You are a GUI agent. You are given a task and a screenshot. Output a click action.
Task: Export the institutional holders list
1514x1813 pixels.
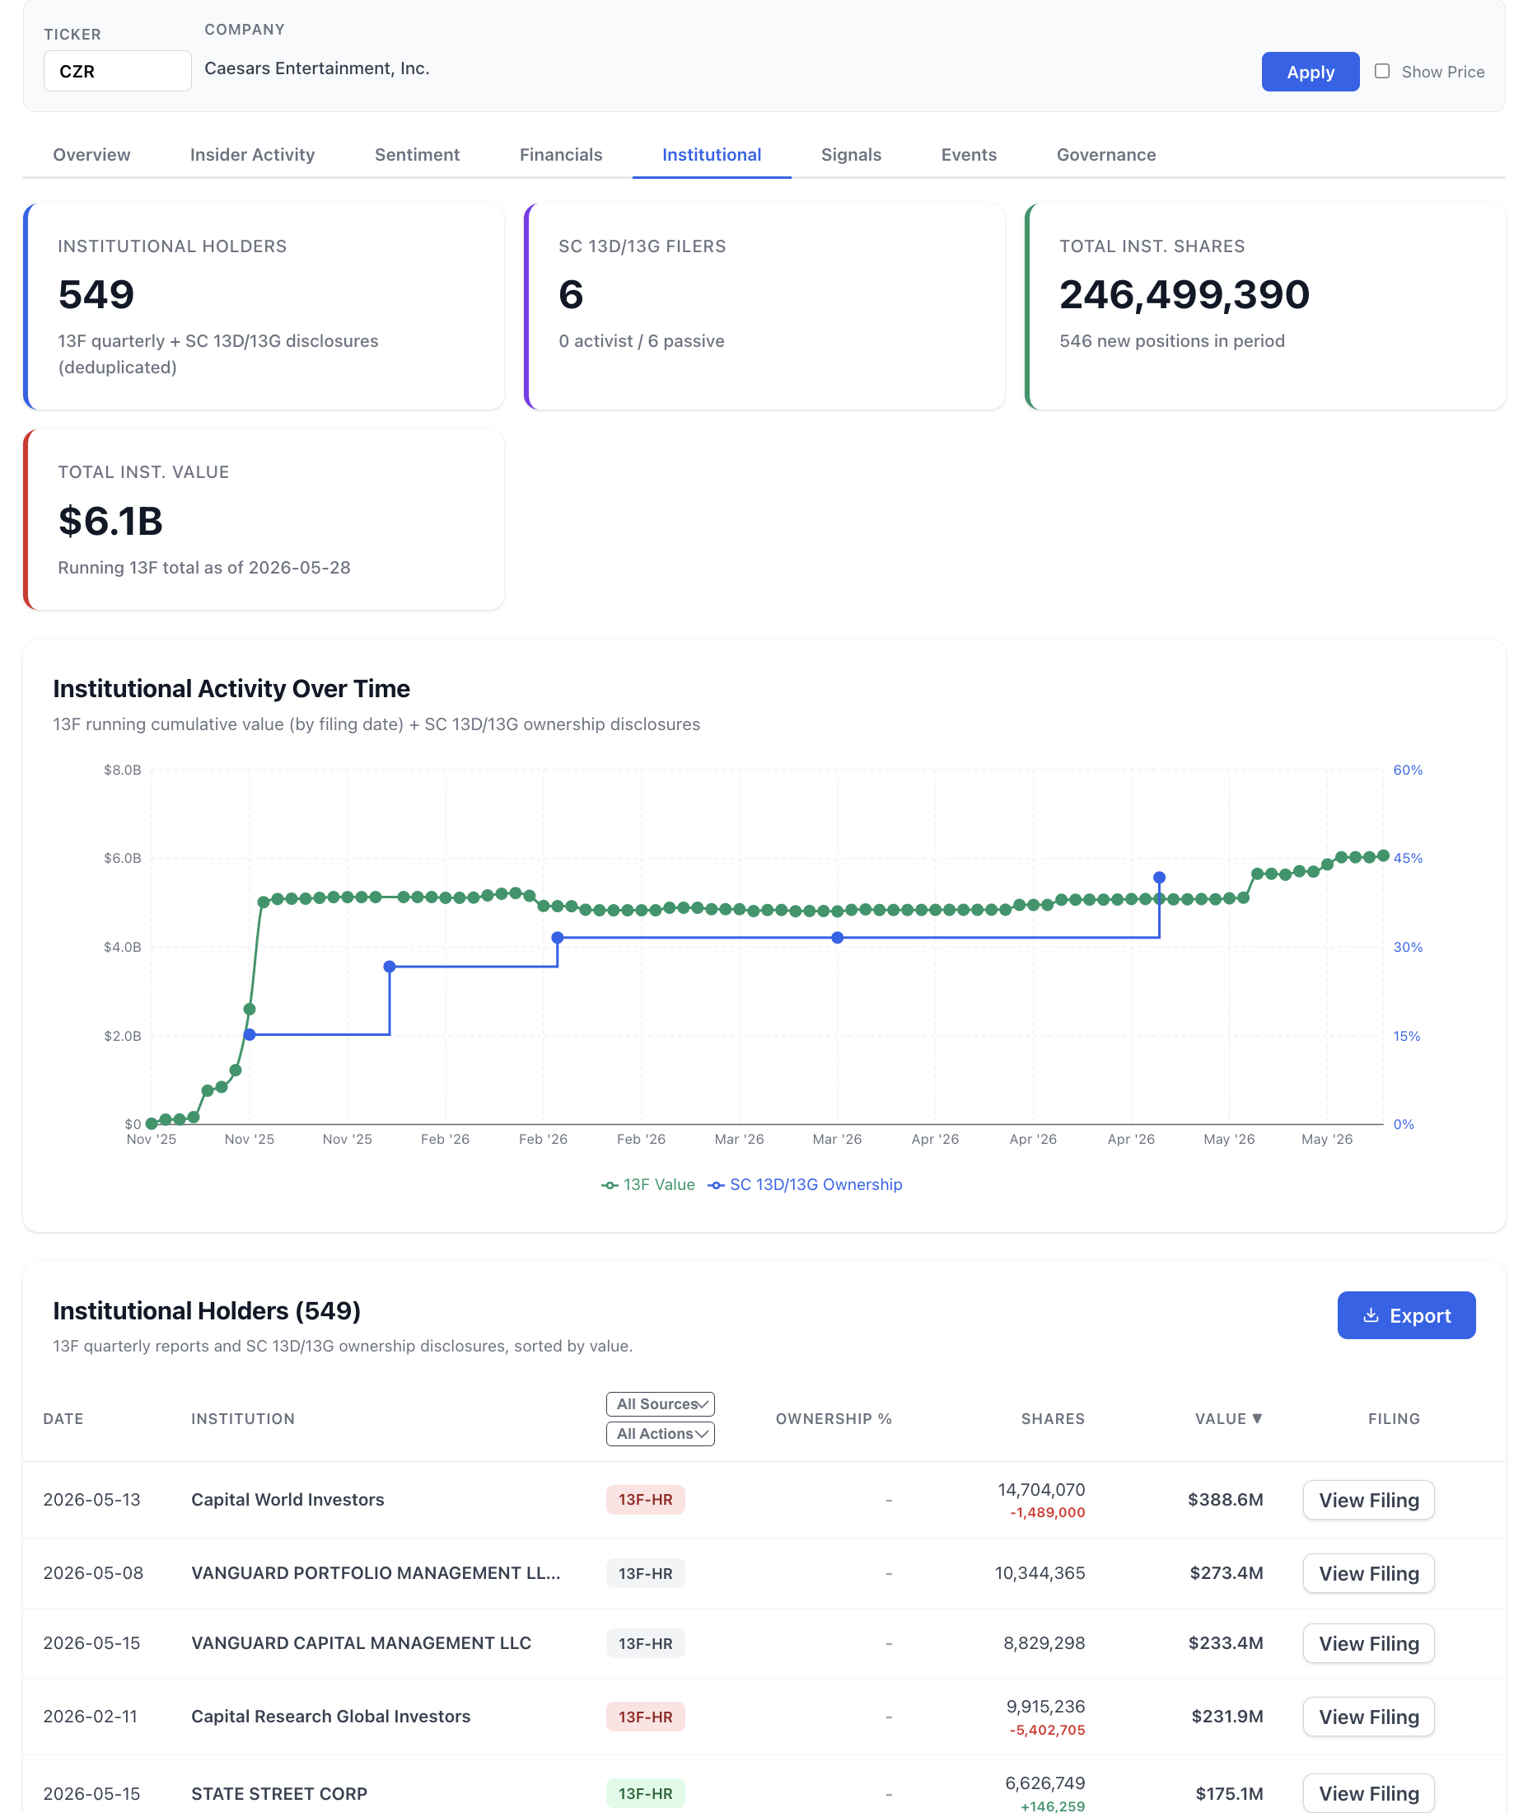(1405, 1315)
